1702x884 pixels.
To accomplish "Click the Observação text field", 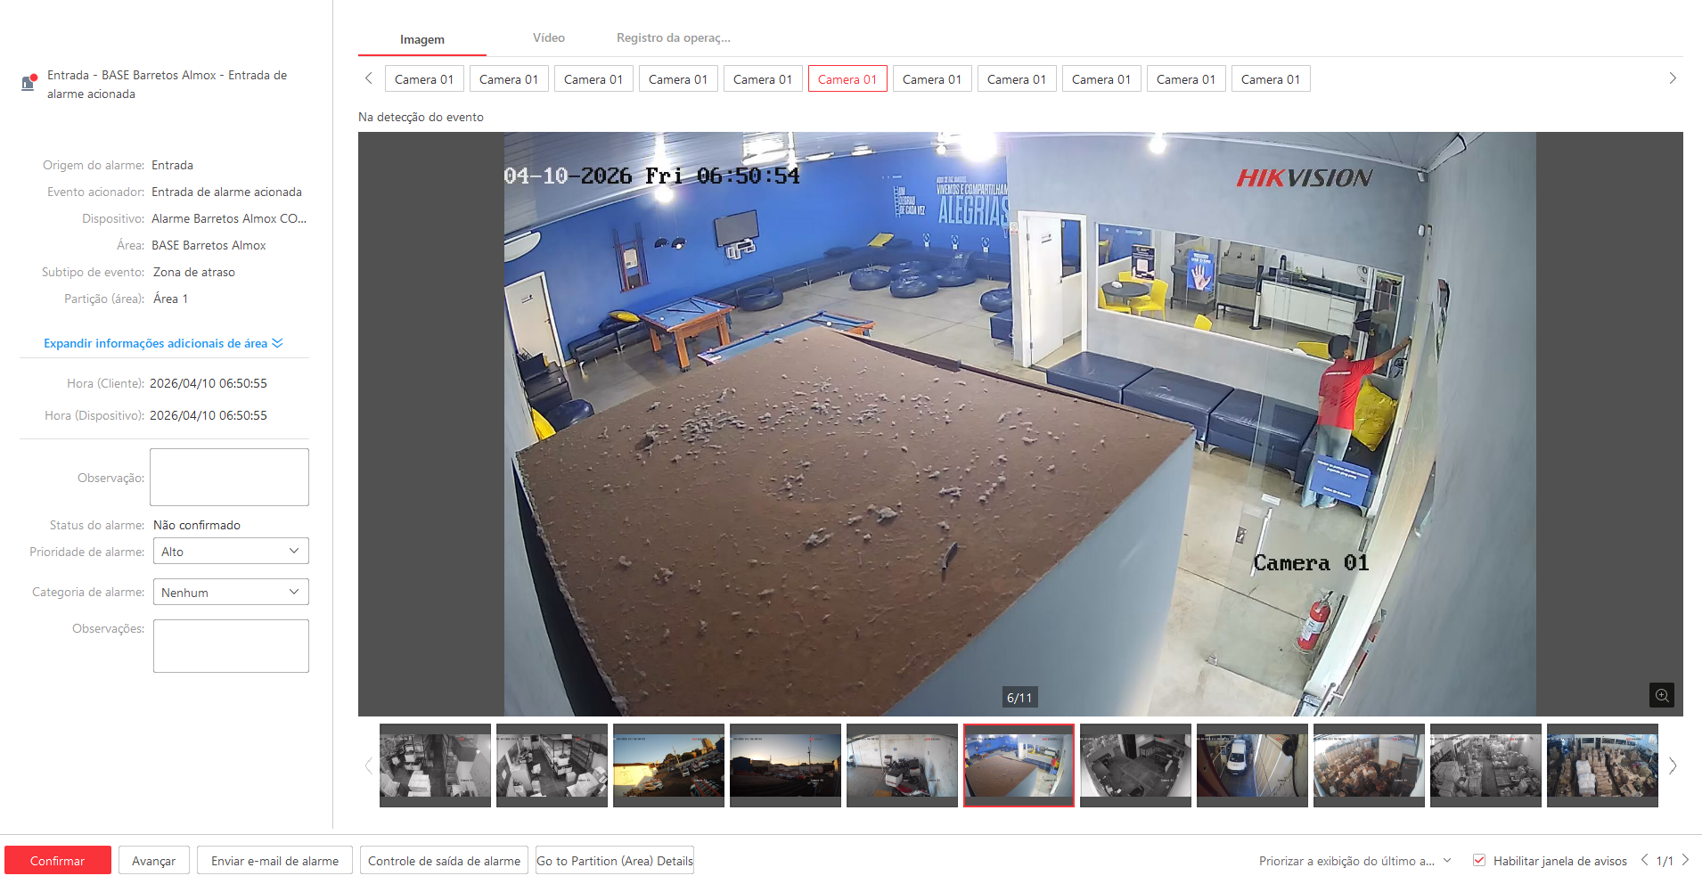I will 229,477.
